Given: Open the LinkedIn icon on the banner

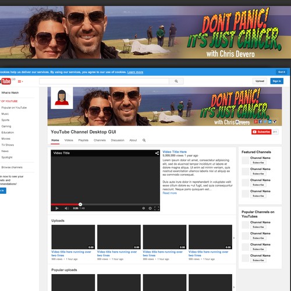Looking at the screenshot, I should (270, 122).
